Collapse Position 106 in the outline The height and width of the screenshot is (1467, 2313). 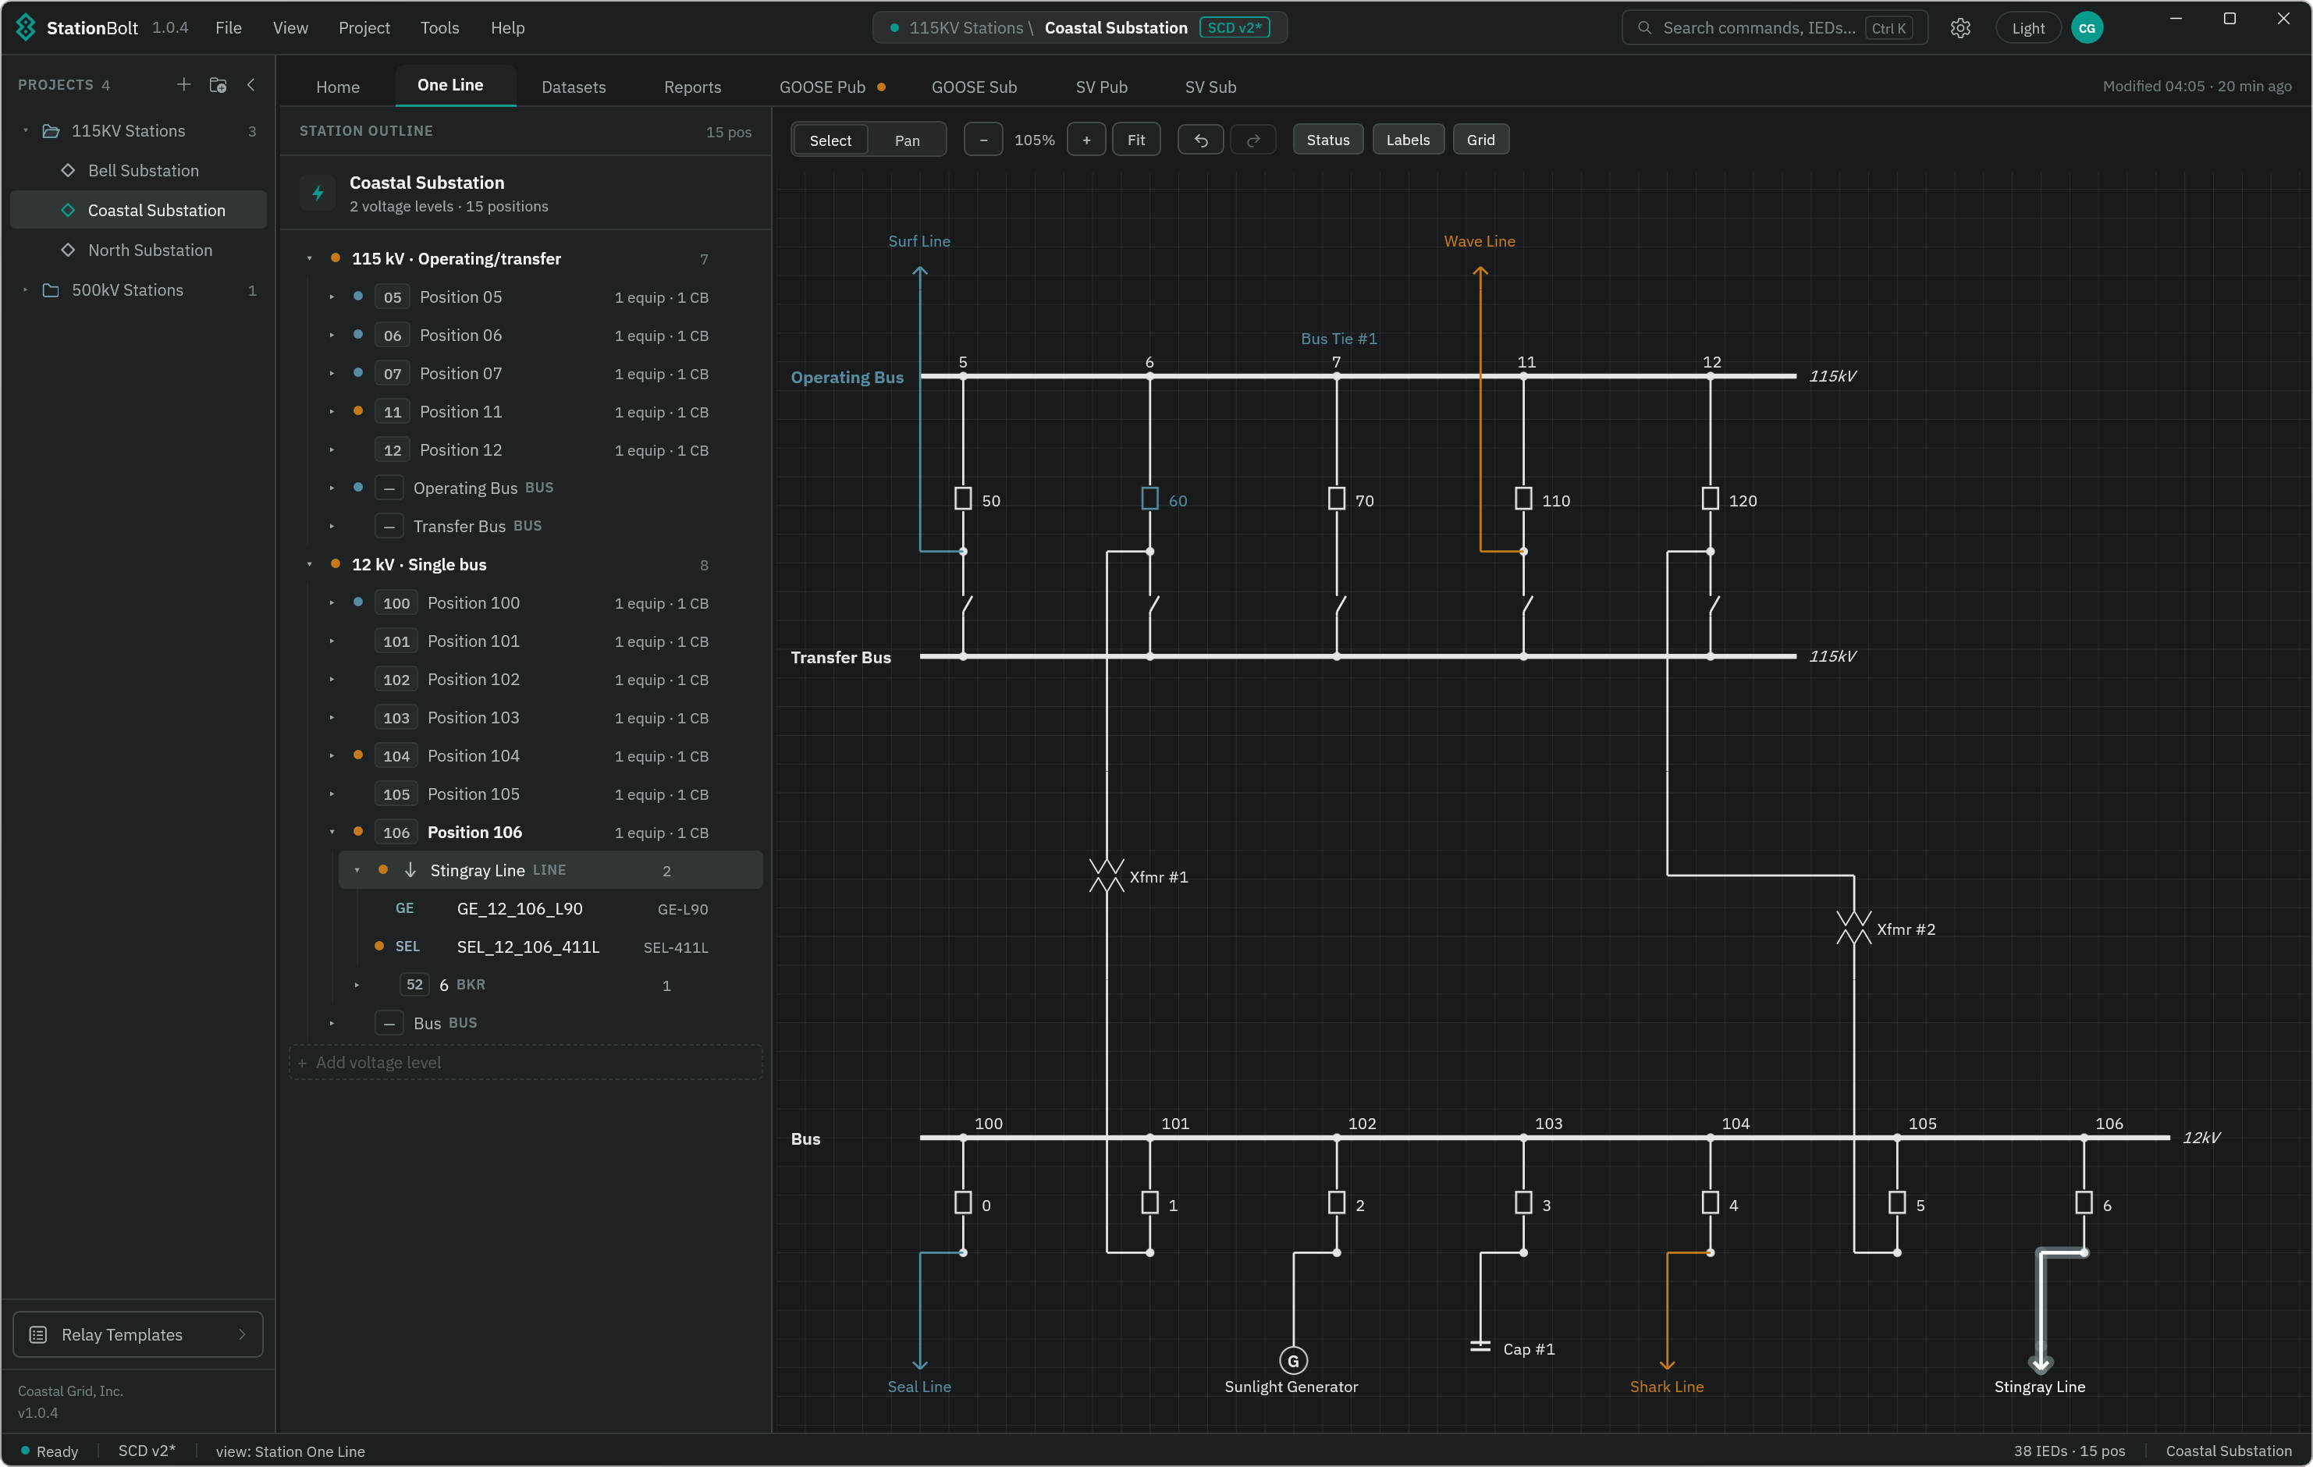tap(332, 832)
